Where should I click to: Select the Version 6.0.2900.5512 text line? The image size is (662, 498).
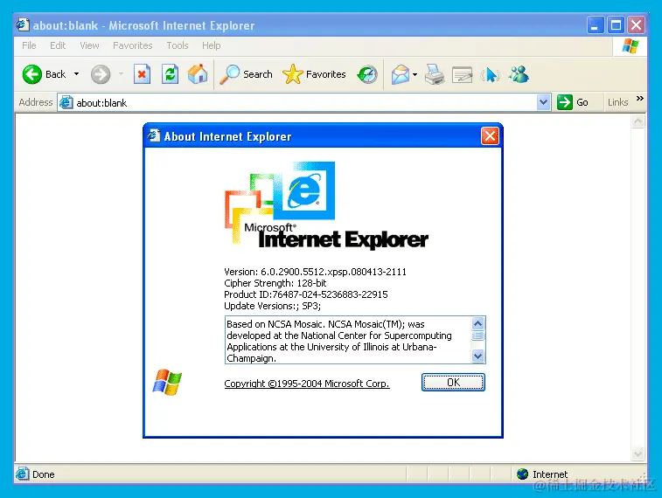tap(315, 272)
